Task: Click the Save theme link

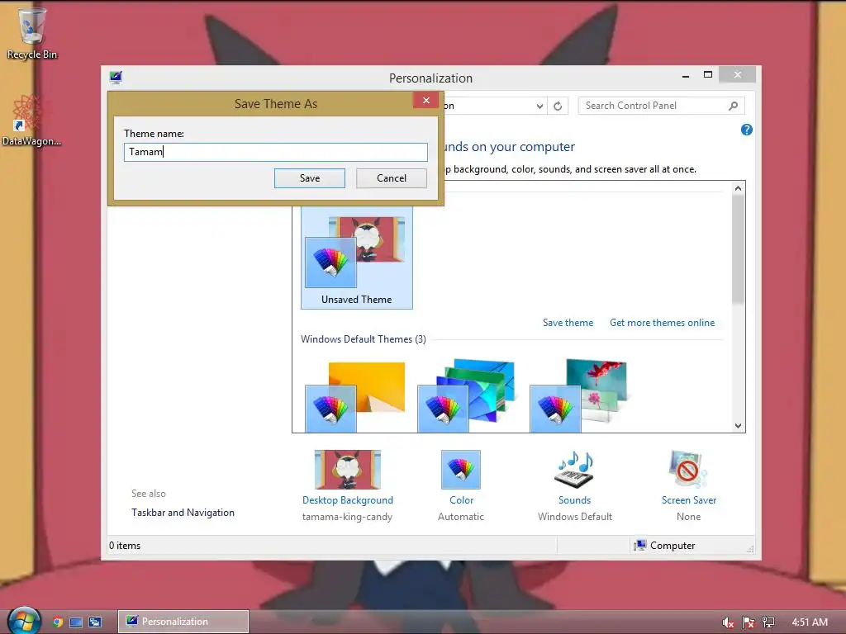Action: 568,323
